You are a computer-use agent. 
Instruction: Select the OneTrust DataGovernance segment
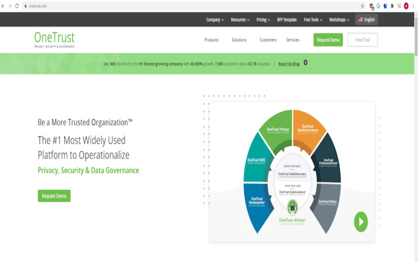pos(308,128)
